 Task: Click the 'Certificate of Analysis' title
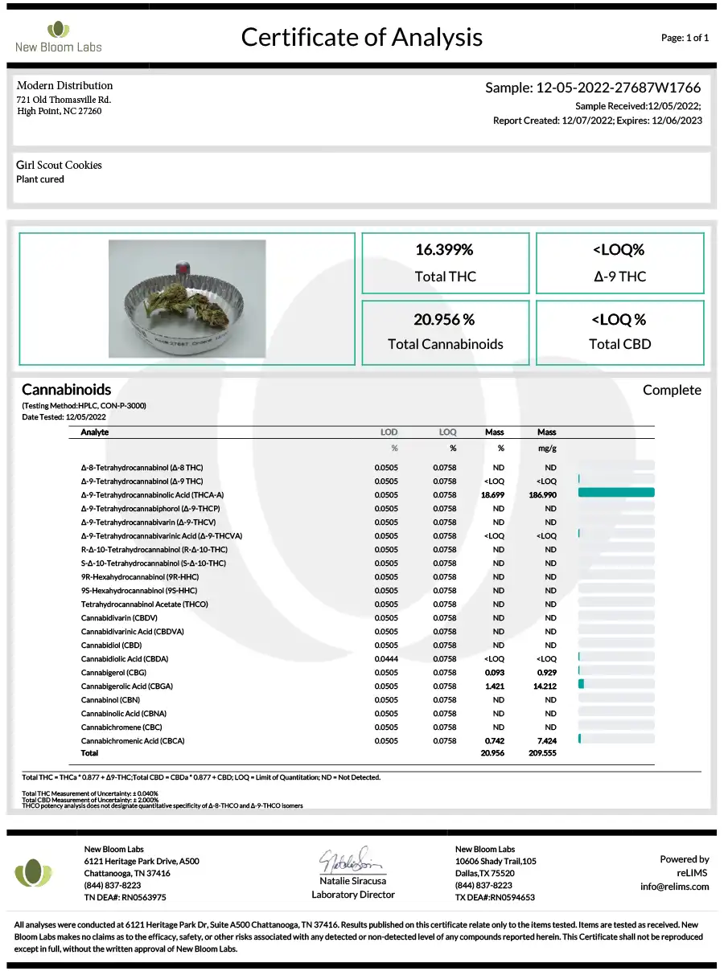pos(362,37)
